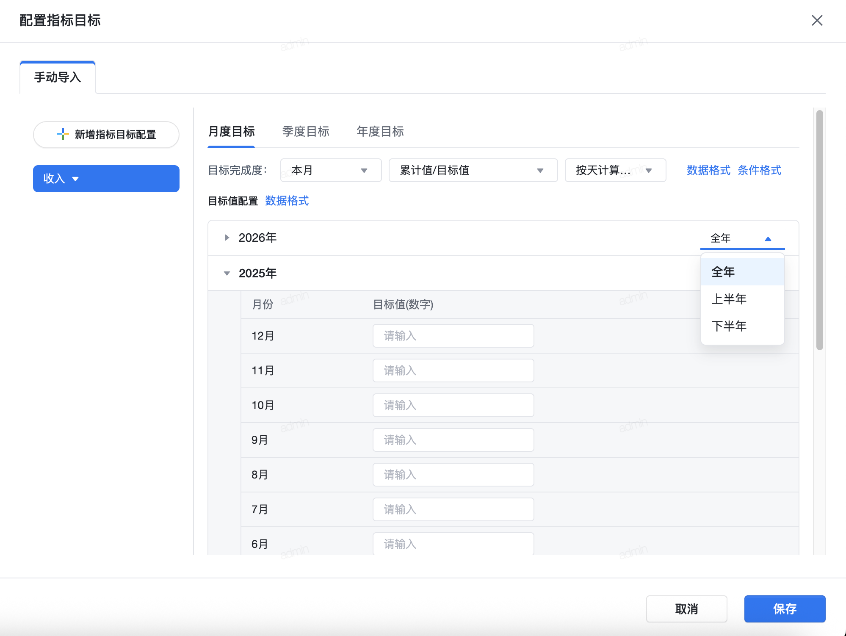Open the 手动导入 tab
This screenshot has height=636, width=846.
point(58,77)
